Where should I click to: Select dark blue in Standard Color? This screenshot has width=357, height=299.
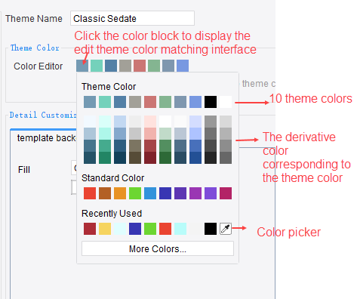pyautogui.click(x=165, y=193)
